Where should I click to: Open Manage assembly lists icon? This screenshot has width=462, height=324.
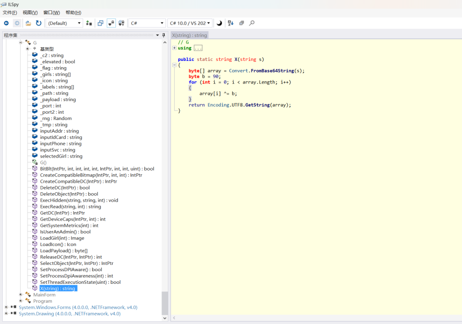[x=89, y=23]
